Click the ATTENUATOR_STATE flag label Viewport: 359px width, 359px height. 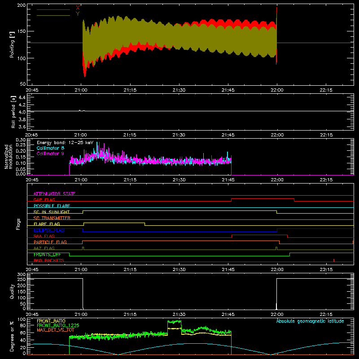point(54,194)
